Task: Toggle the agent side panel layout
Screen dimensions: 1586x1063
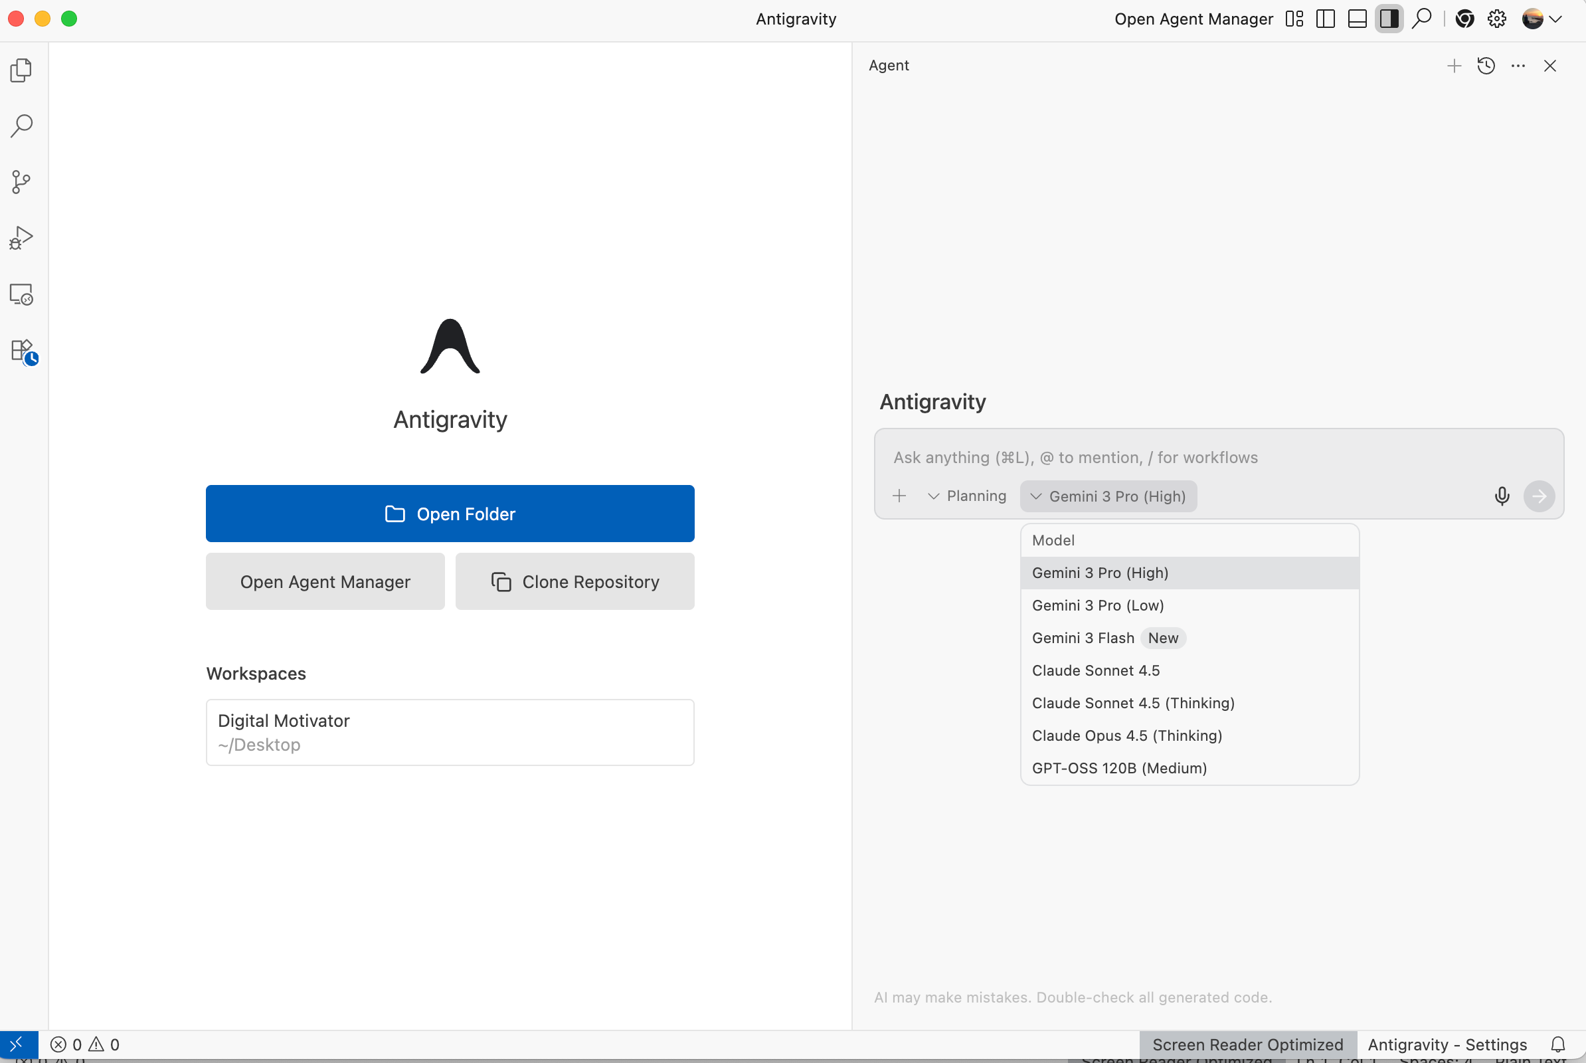Action: click(x=1389, y=19)
